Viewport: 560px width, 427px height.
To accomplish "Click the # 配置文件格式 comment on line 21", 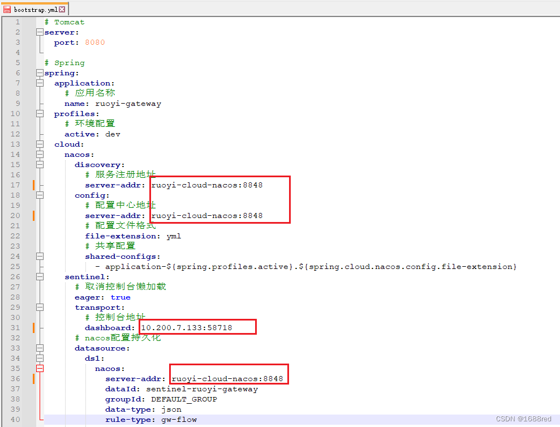I will point(120,225).
